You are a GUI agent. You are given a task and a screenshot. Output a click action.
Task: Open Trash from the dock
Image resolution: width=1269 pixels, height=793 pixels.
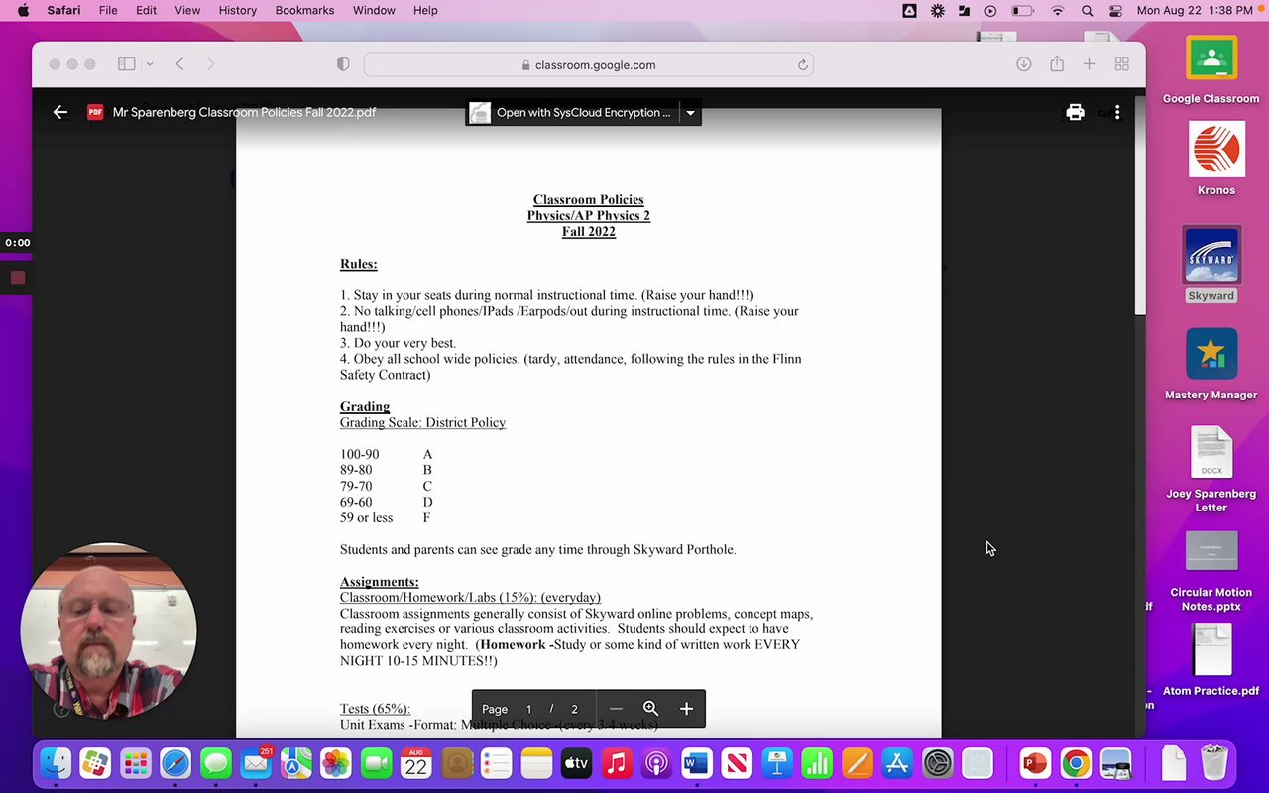coord(1214,764)
